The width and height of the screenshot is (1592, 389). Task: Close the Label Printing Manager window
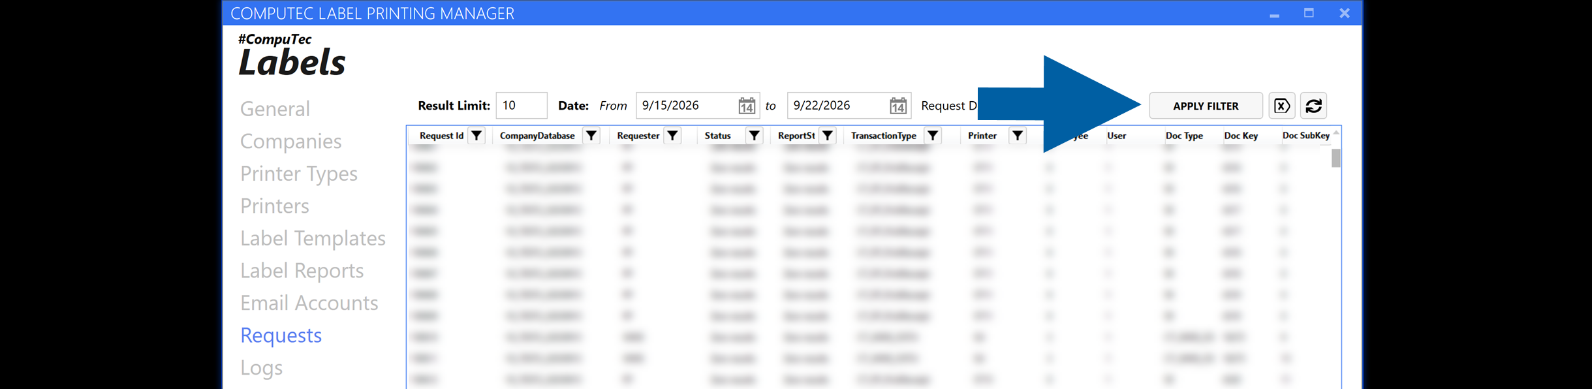point(1344,13)
